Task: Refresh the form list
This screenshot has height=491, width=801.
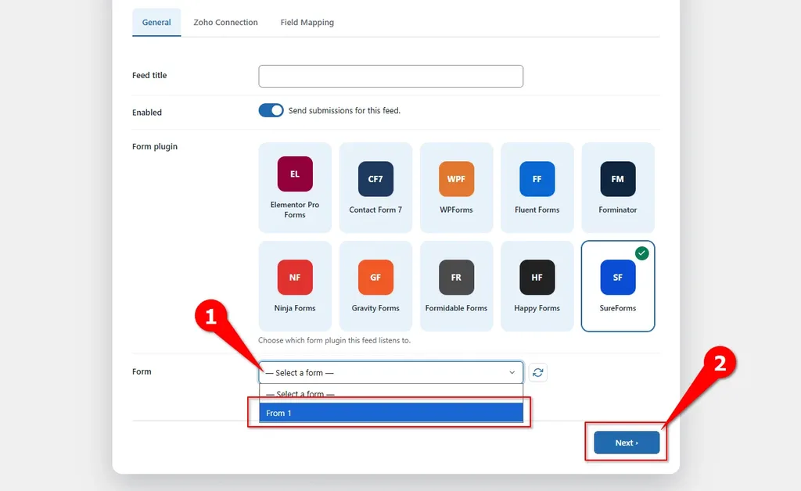Action: click(x=537, y=373)
